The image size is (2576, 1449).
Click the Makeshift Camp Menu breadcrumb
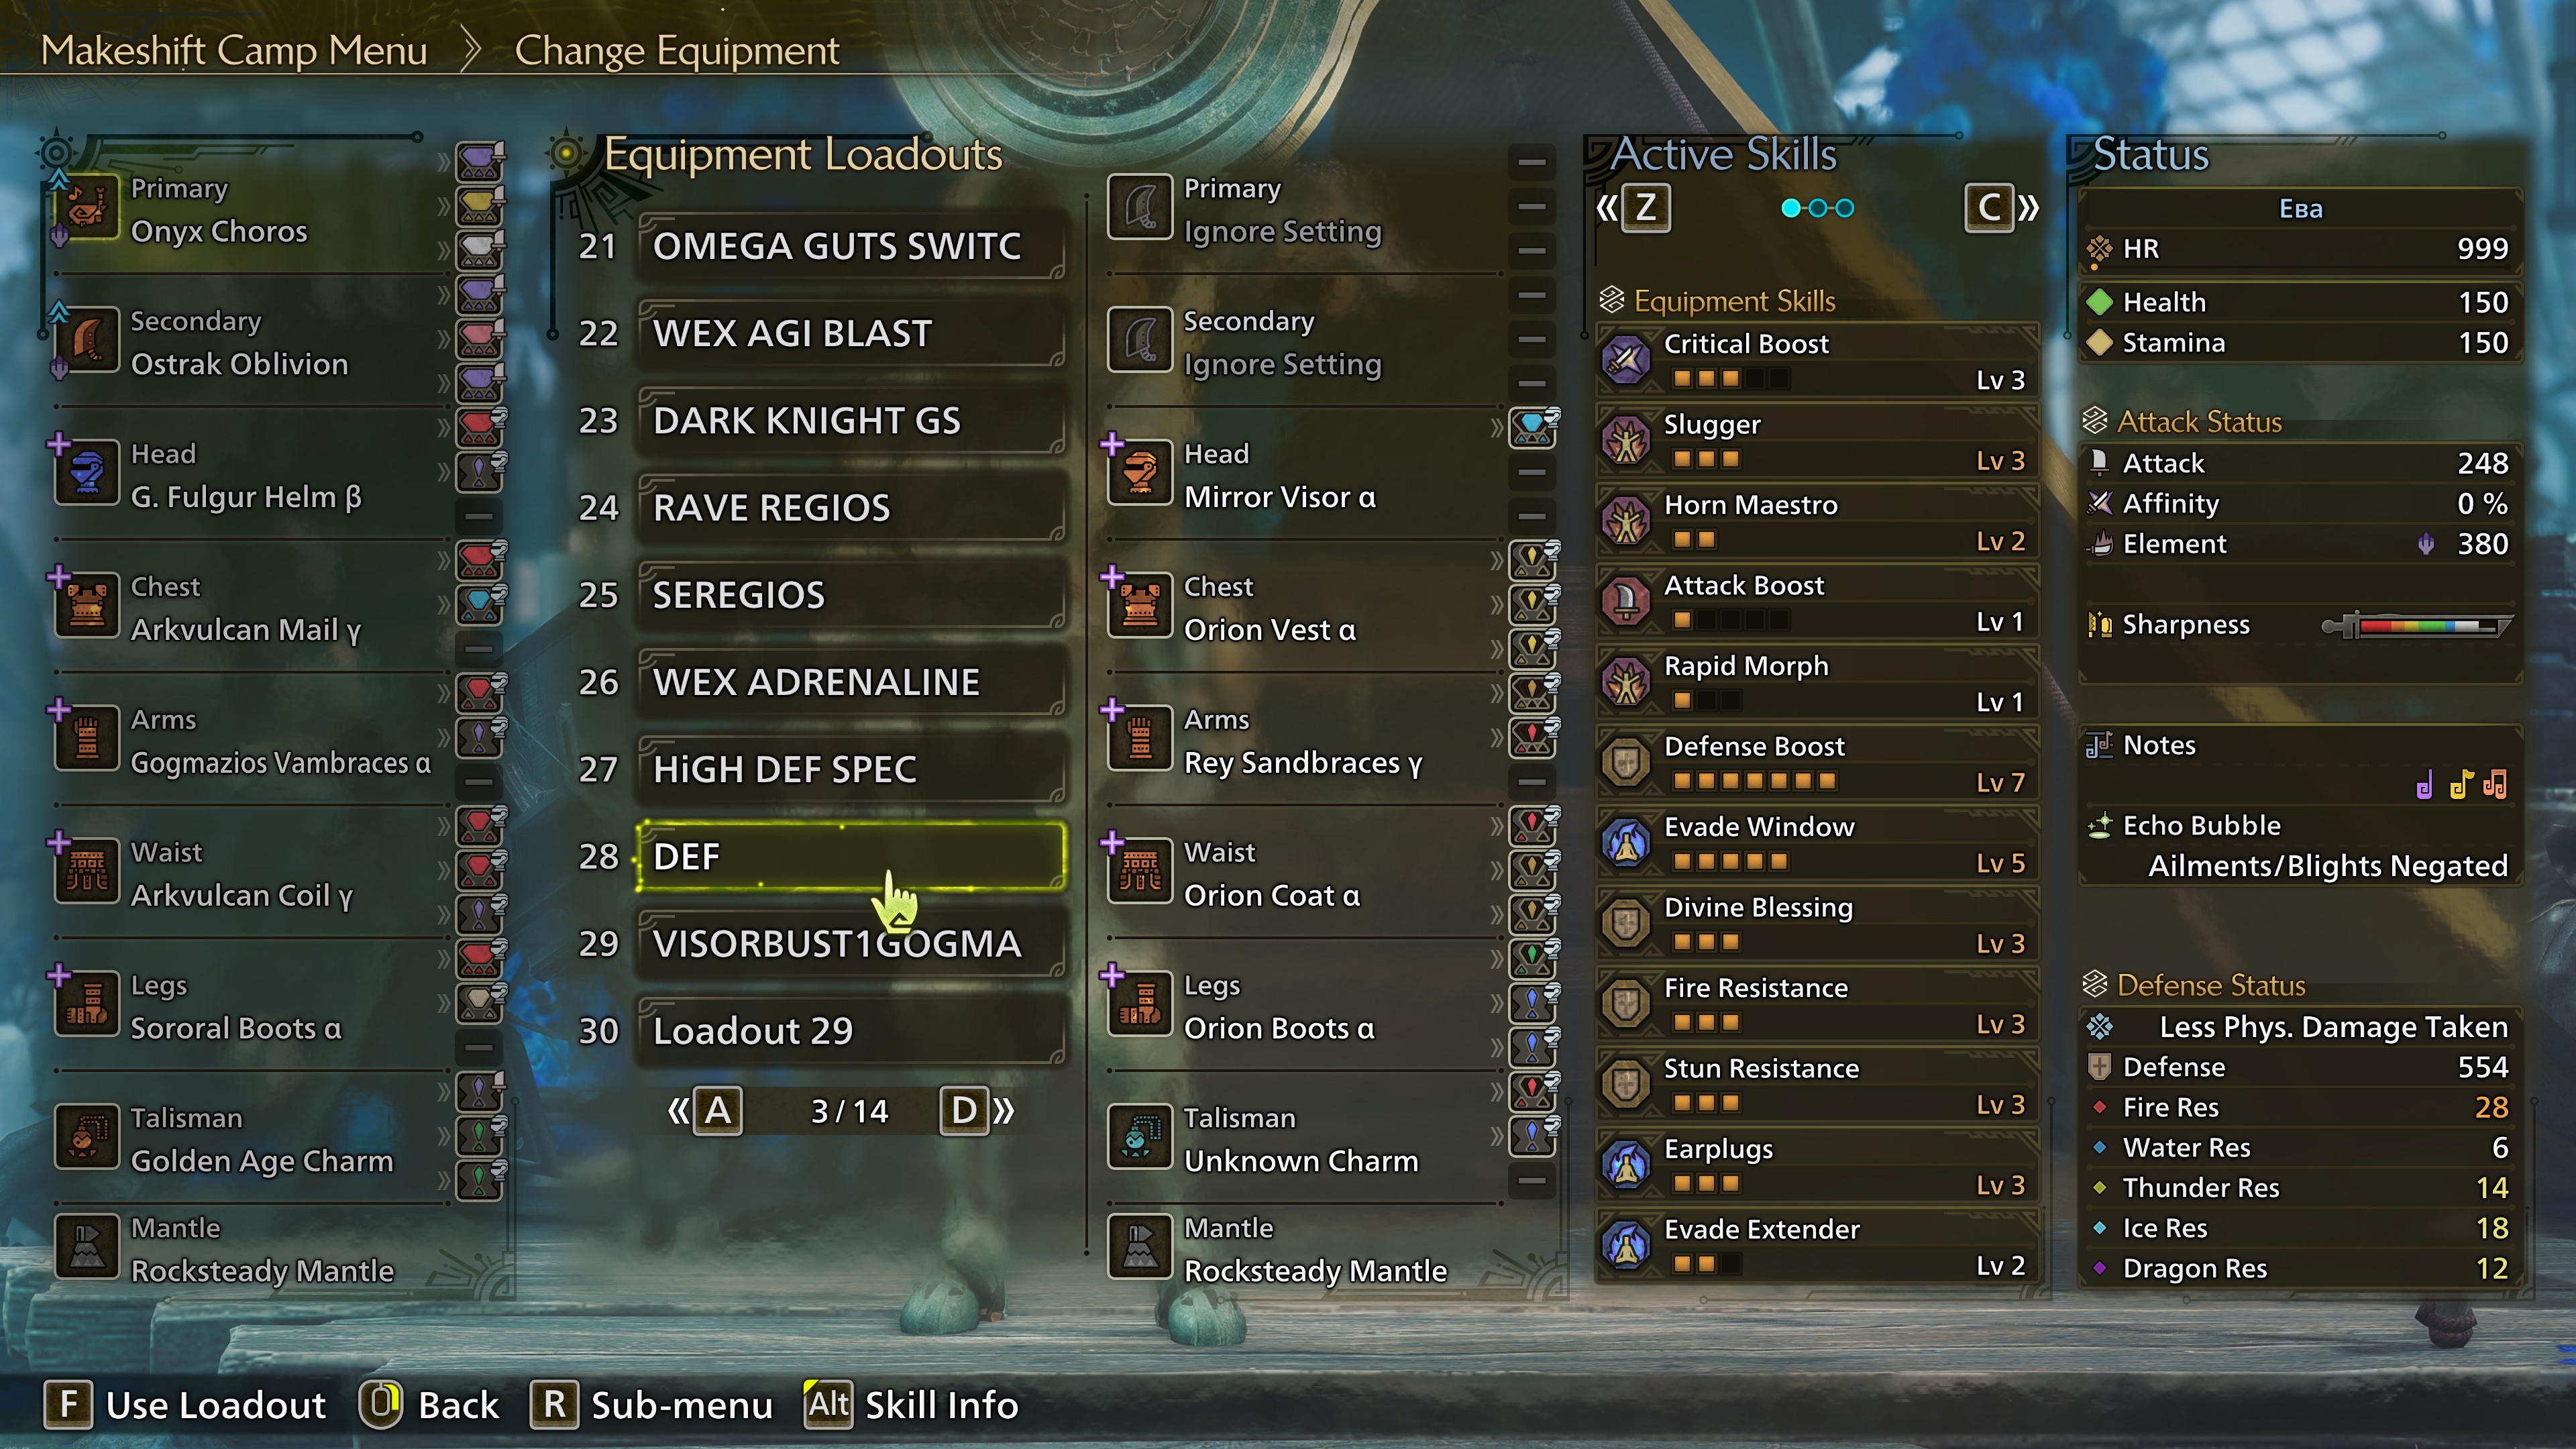pos(234,50)
